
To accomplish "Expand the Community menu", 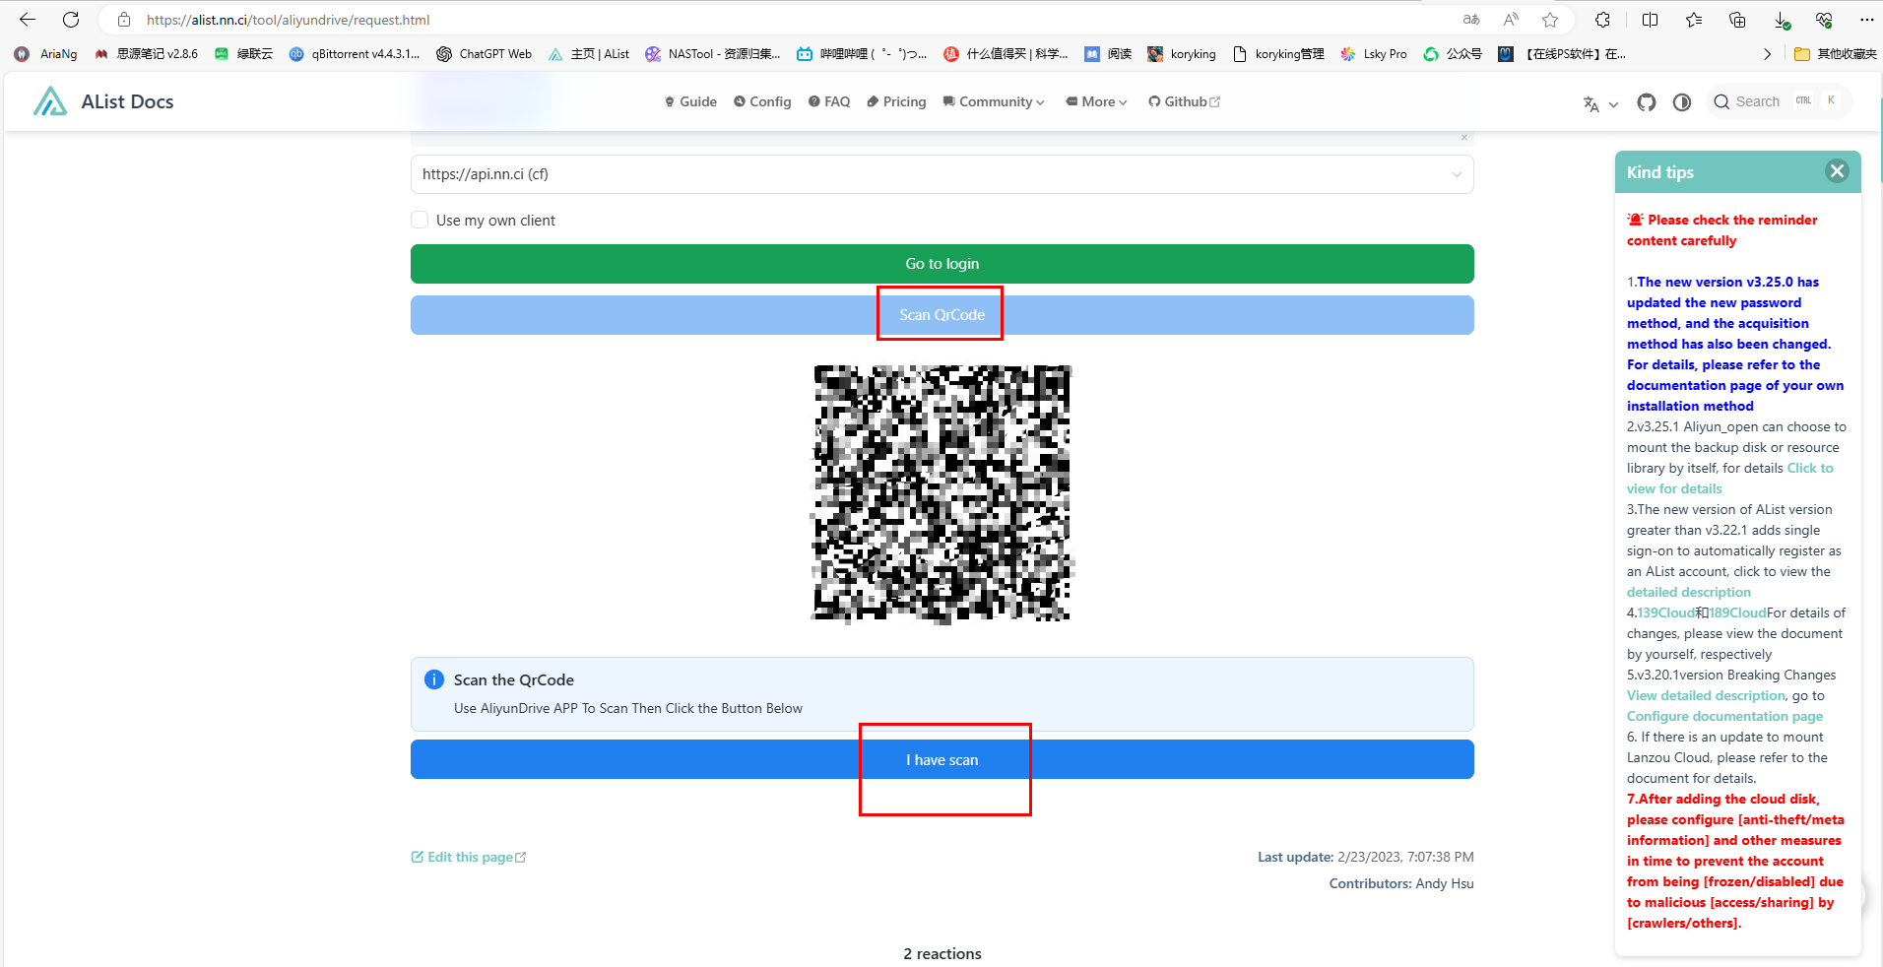I will coord(994,101).
